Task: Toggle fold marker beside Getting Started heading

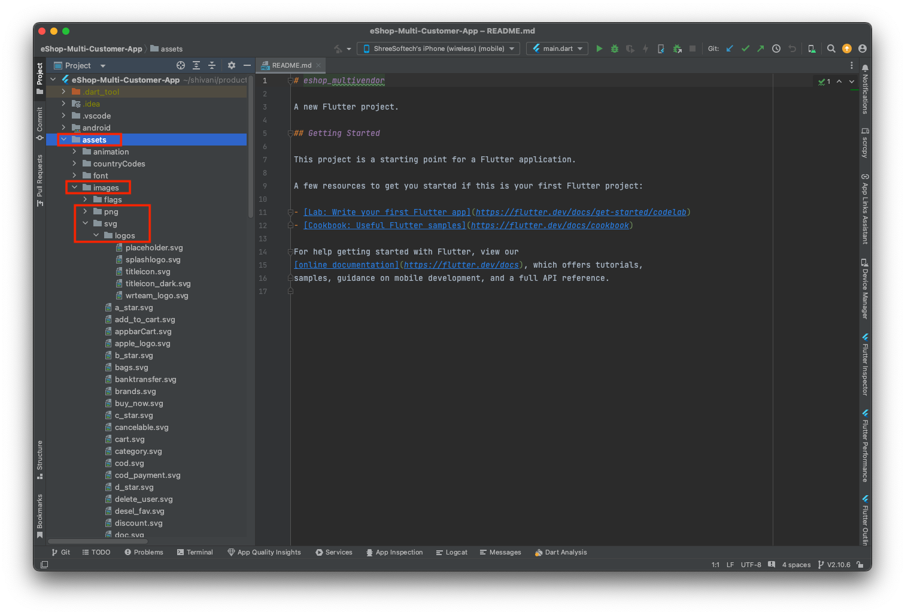Action: [290, 133]
